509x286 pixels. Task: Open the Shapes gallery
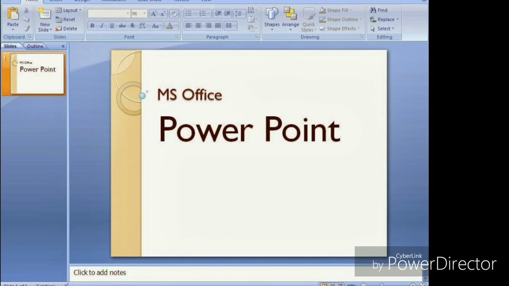[x=272, y=19]
